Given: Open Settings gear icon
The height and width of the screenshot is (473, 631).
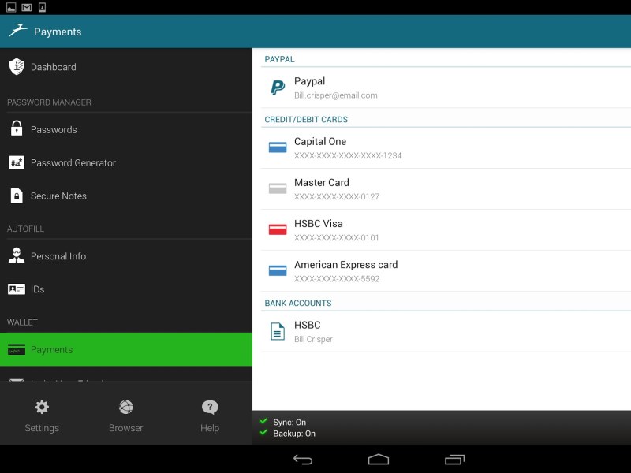Looking at the screenshot, I should point(42,407).
